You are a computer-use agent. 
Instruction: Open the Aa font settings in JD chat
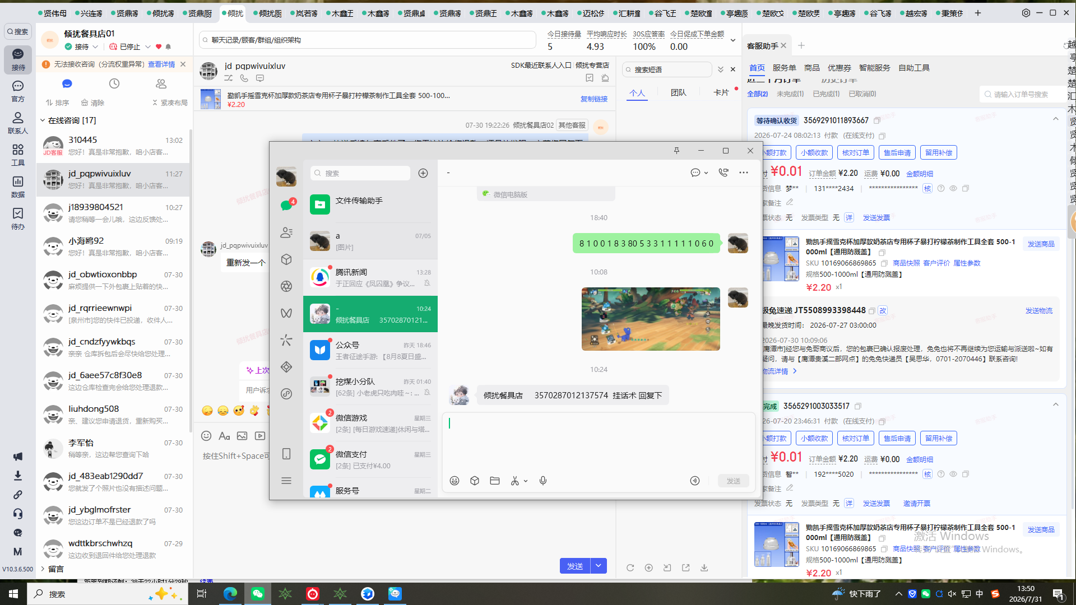(x=224, y=436)
